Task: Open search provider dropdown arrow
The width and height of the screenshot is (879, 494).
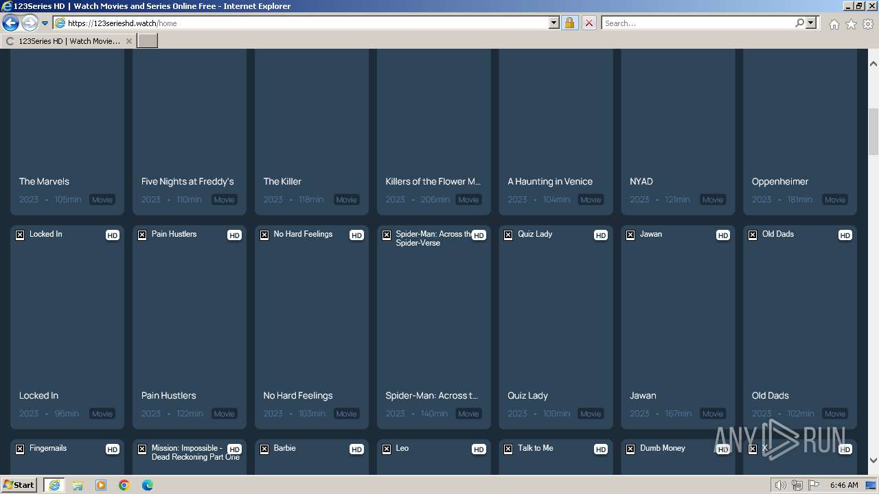Action: [811, 23]
